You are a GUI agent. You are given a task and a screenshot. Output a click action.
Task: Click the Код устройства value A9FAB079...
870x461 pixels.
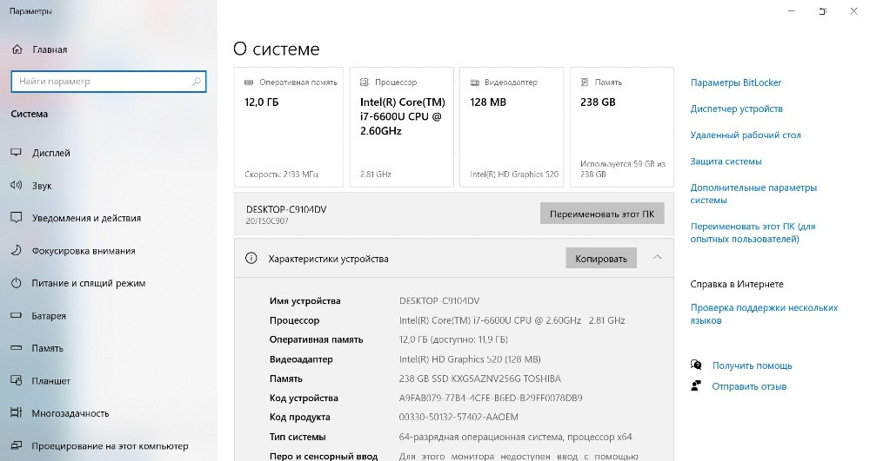[x=491, y=398]
